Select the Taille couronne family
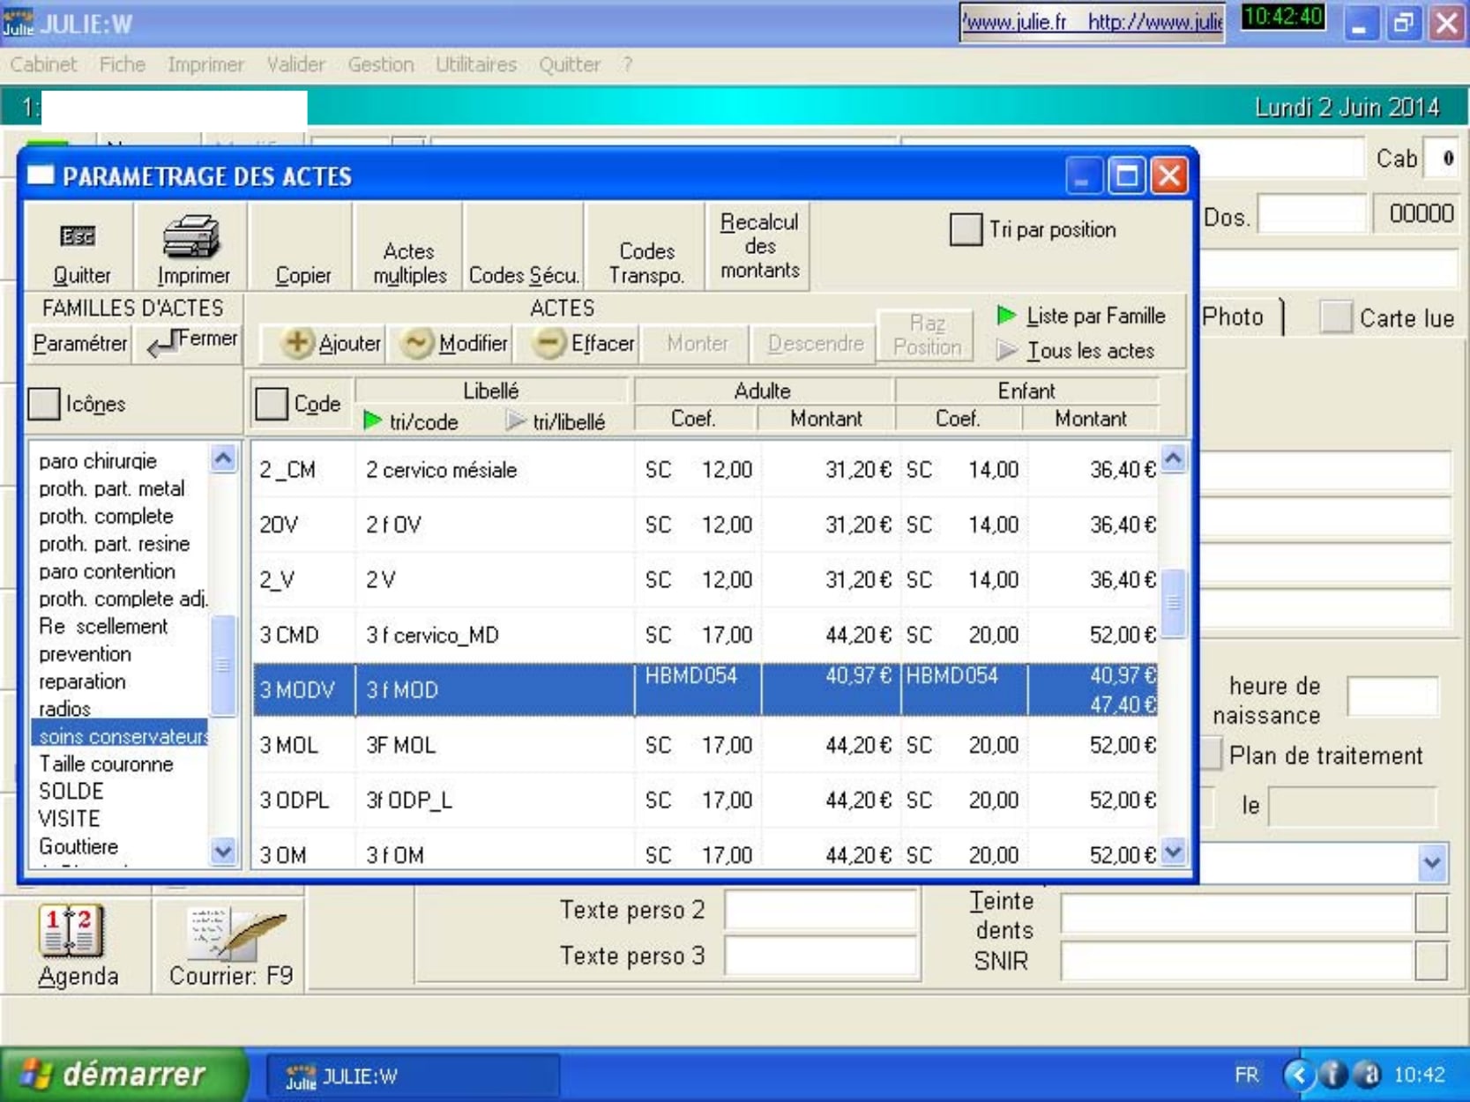The image size is (1470, 1102). coord(106,763)
